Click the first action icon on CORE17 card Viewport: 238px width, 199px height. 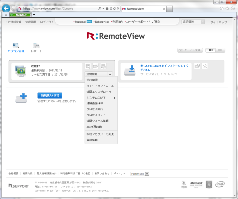pos(88,66)
